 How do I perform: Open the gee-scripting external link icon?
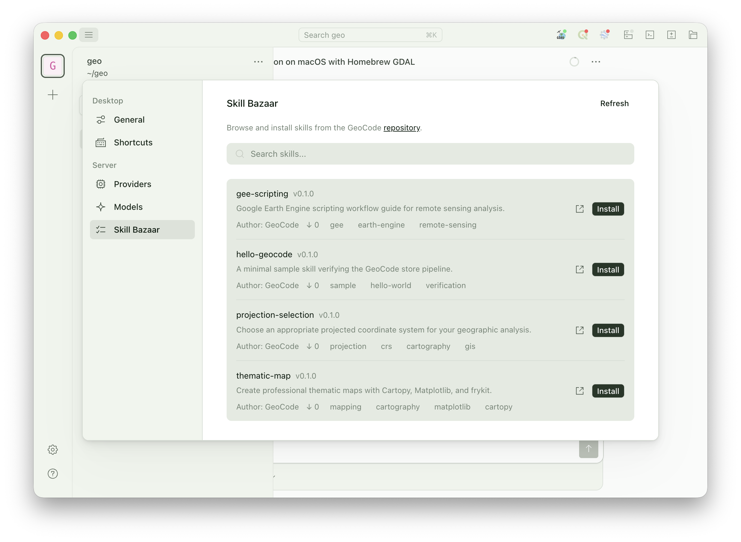coord(580,209)
